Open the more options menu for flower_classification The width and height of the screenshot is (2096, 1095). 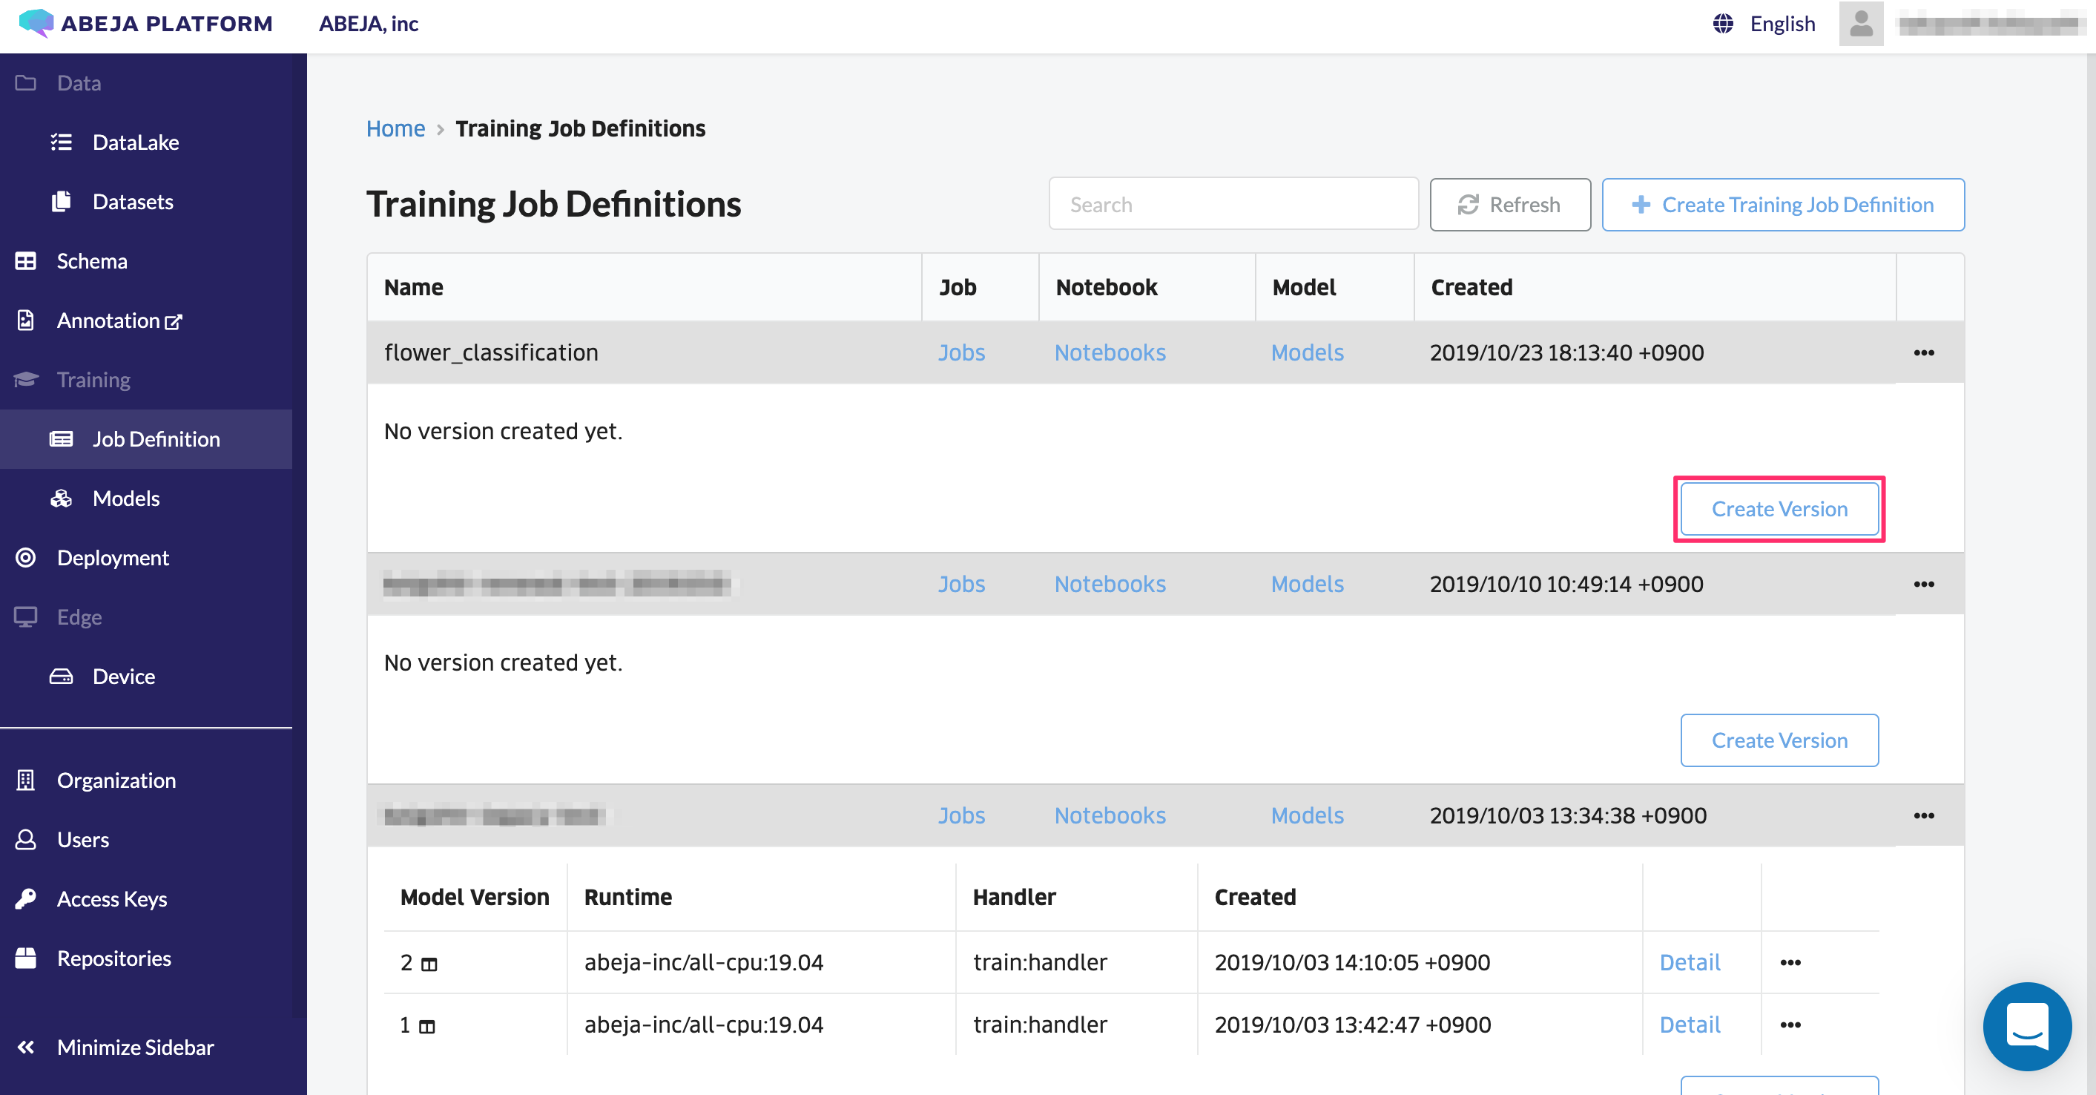point(1923,352)
